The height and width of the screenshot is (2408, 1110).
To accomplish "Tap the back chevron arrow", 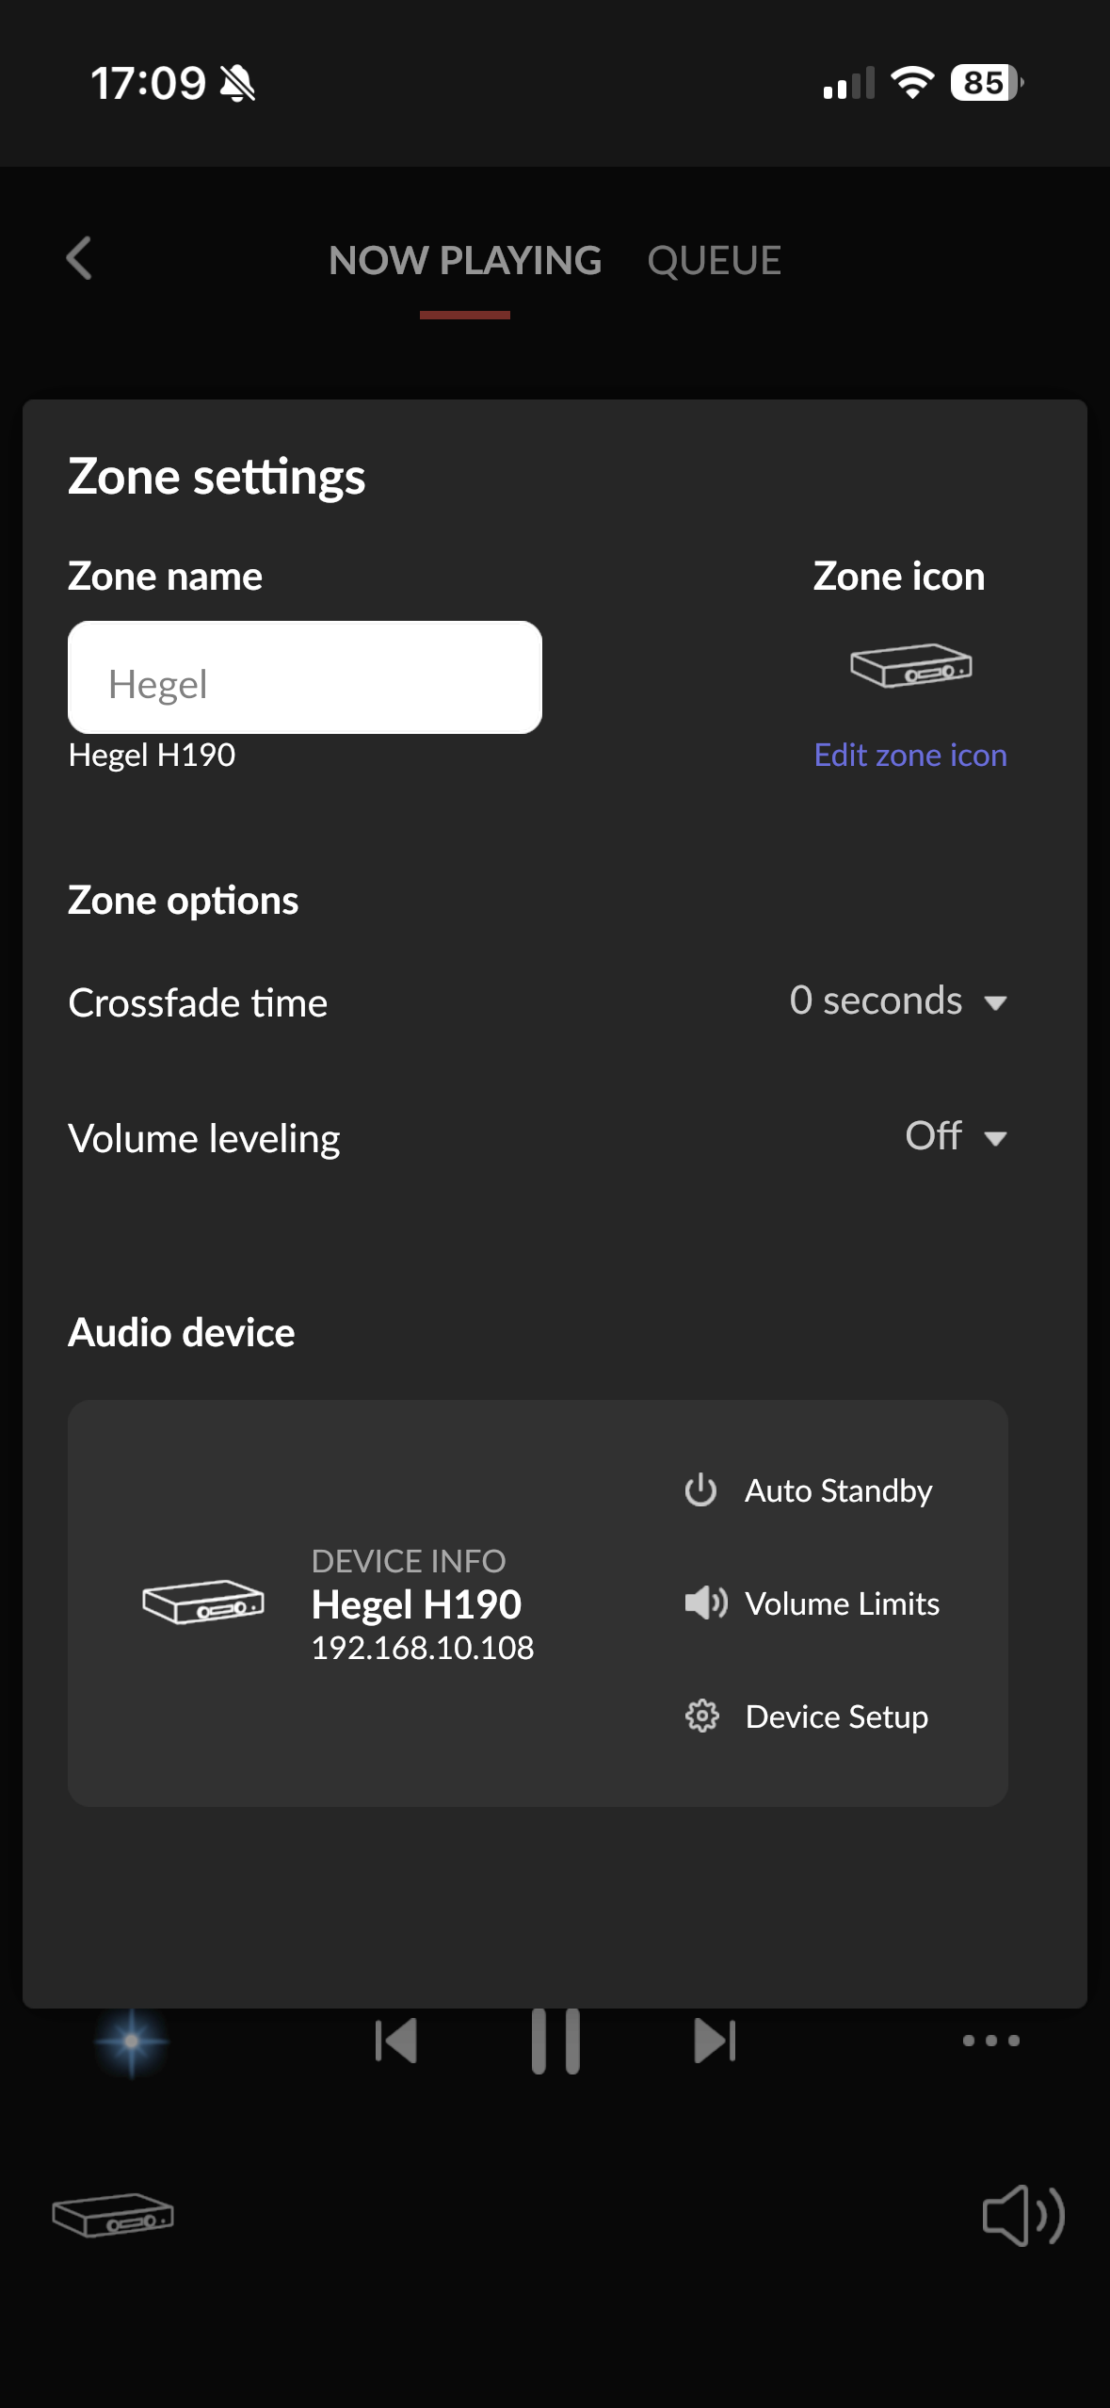I will click(x=80, y=258).
